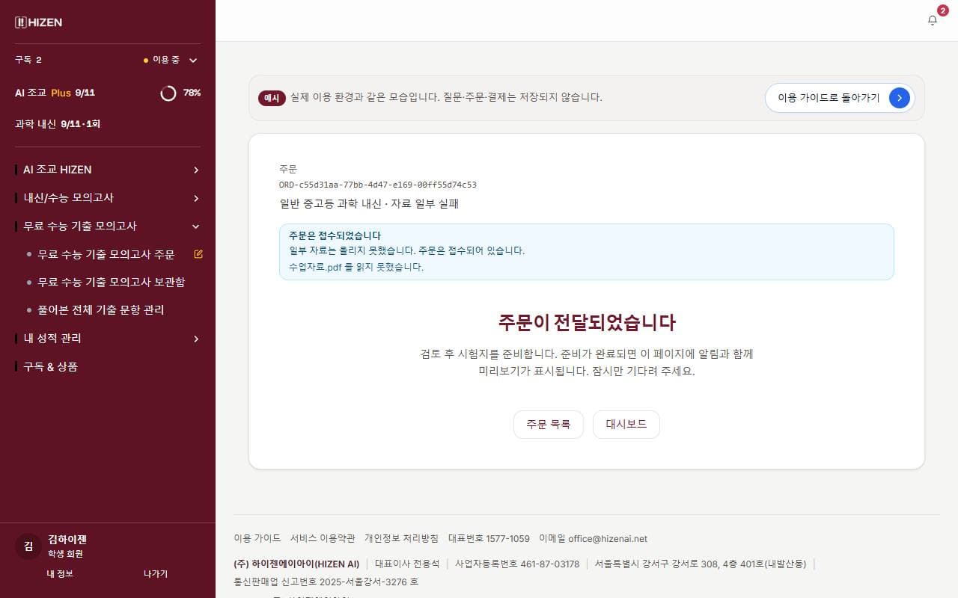Open 서비스 이용약관 footer link
This screenshot has height=598, width=958.
(x=323, y=538)
